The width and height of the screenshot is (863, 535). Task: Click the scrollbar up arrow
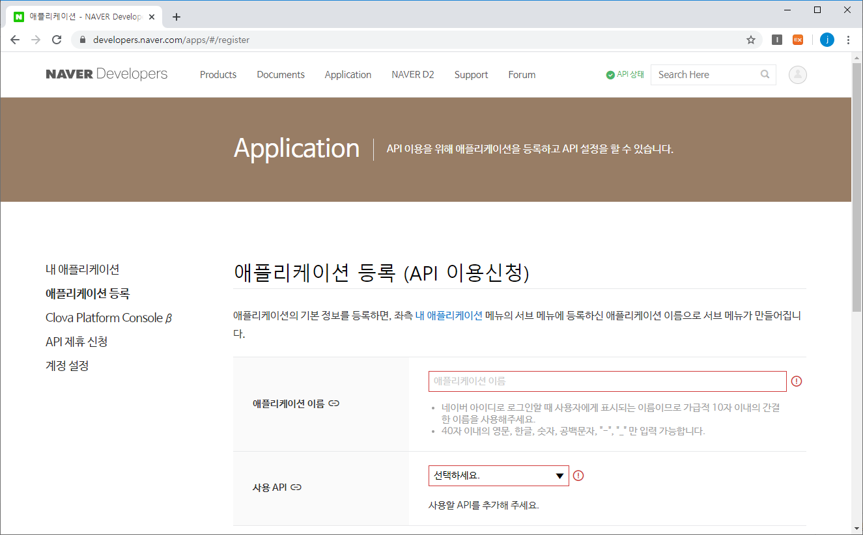[857, 57]
